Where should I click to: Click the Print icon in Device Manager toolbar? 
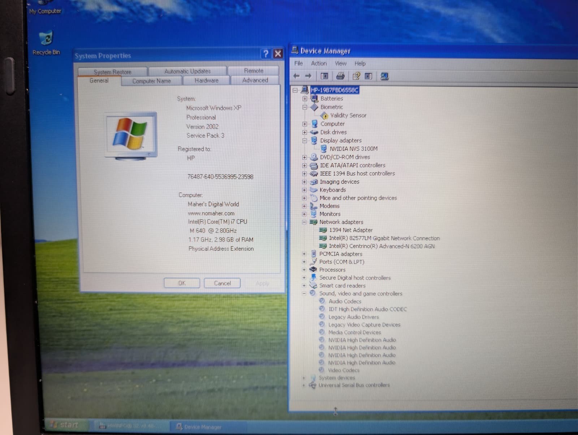(x=340, y=76)
